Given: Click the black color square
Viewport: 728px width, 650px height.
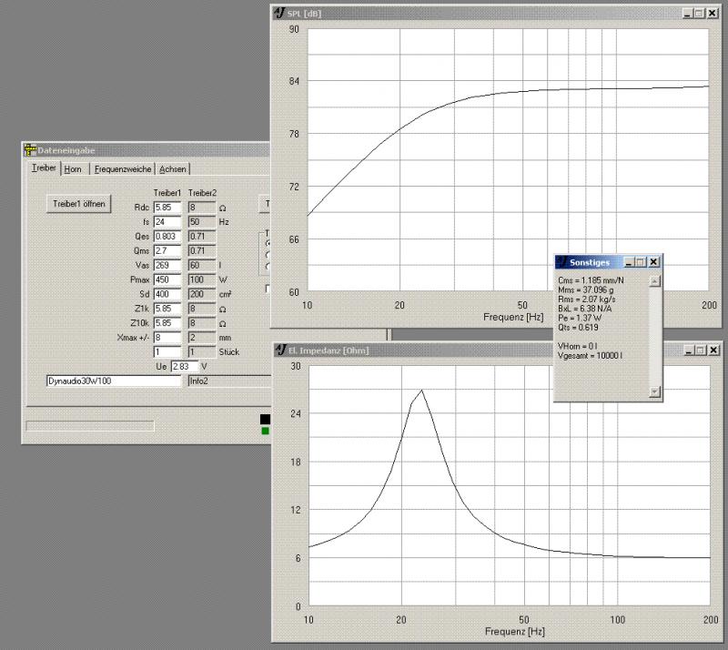Looking at the screenshot, I should pos(265,419).
